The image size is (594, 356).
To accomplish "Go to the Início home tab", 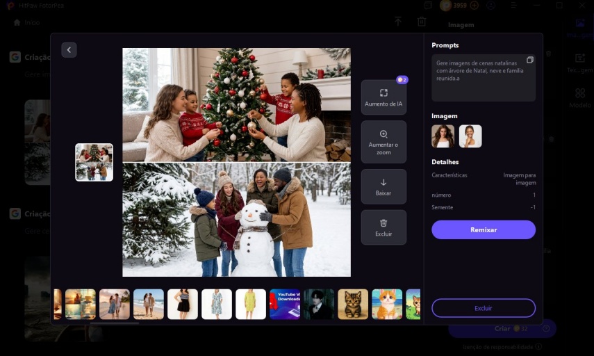I will [x=27, y=22].
